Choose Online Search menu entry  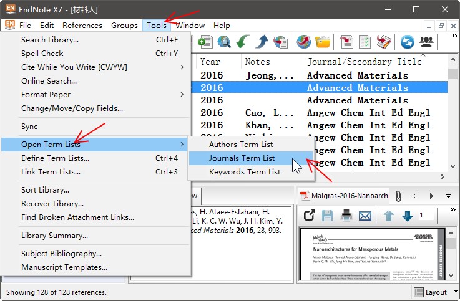95,81
